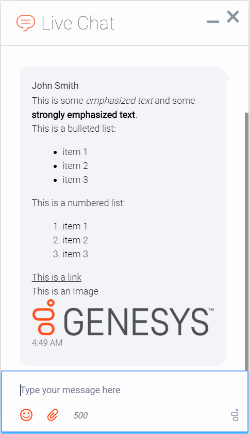Click the chat transcript vertical scrollbar
The width and height of the screenshot is (250, 434).
[246, 241]
